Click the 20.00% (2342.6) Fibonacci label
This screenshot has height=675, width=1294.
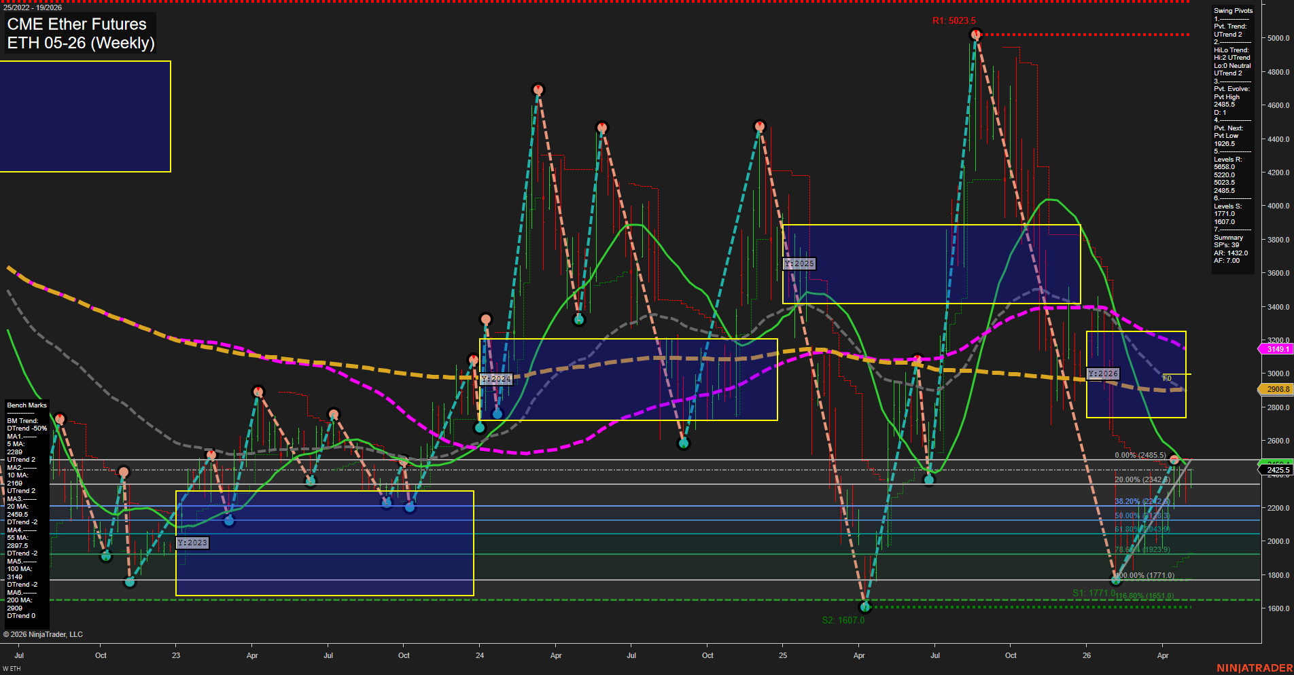[1142, 479]
